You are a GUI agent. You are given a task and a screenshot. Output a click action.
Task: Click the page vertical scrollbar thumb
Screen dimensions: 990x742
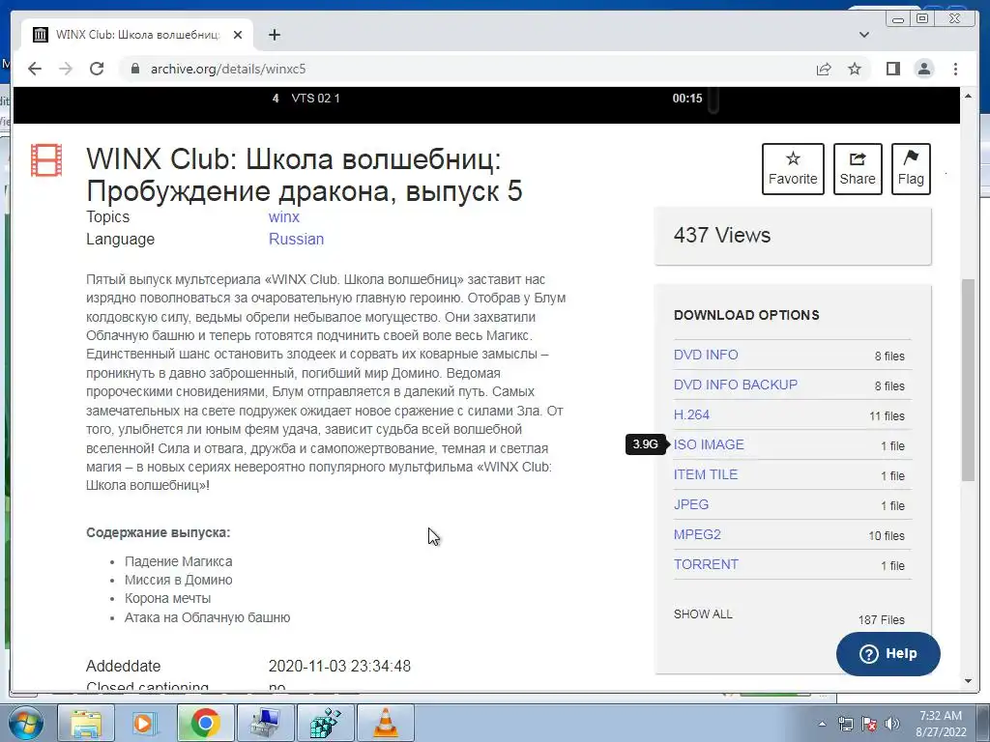[x=968, y=381]
